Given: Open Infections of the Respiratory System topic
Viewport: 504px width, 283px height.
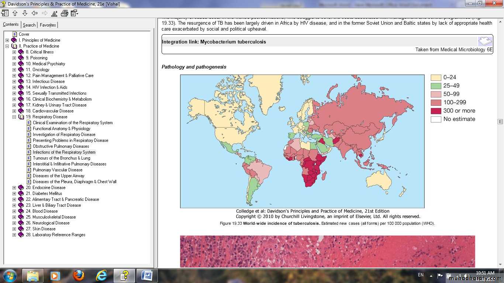Looking at the screenshot, I should [64, 152].
